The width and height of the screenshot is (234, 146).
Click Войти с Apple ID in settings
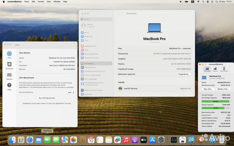click(88, 26)
